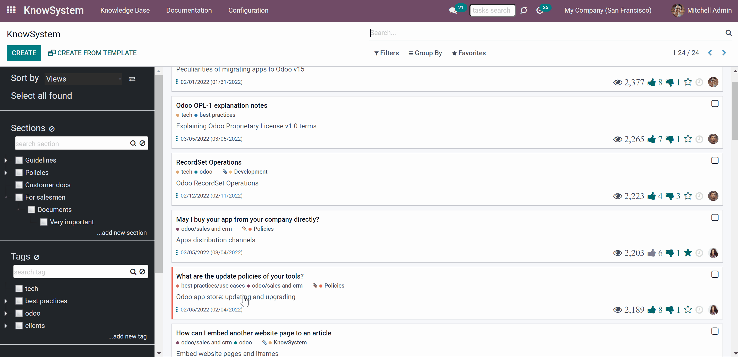Open the Knowledge Base menu
The width and height of the screenshot is (738, 357).
(x=125, y=11)
